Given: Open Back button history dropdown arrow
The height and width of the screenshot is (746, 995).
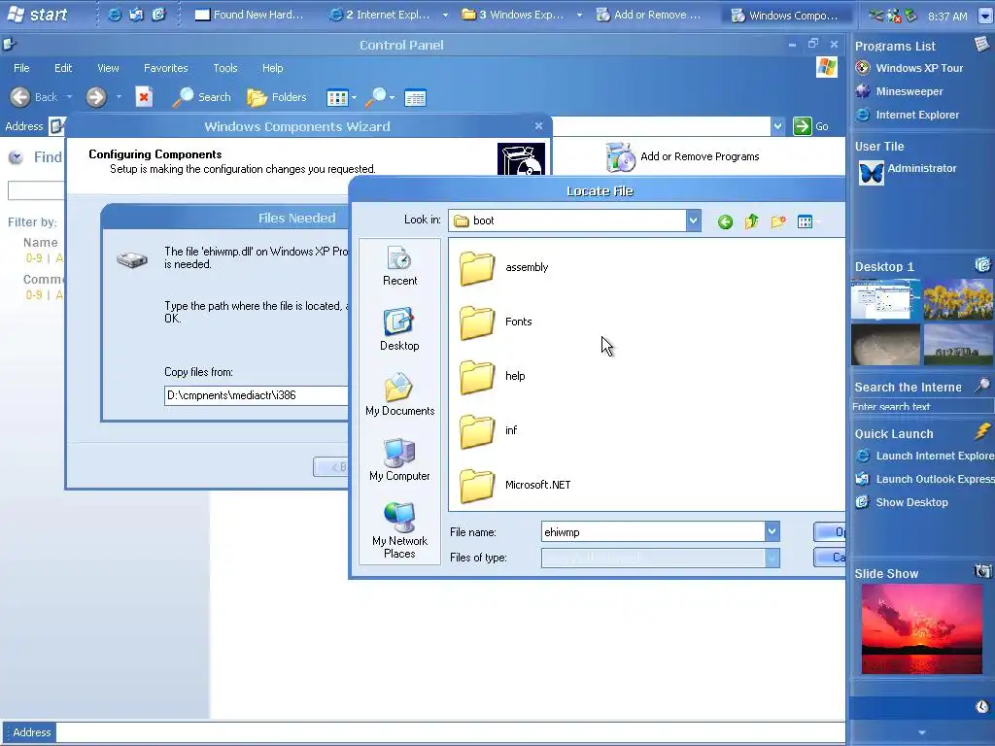Looking at the screenshot, I should coord(69,97).
